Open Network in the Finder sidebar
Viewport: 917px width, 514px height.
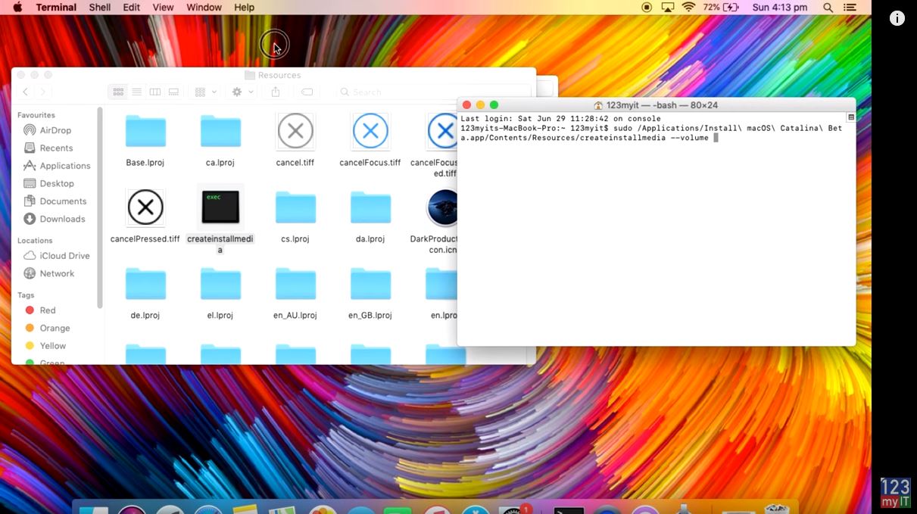[x=57, y=273]
